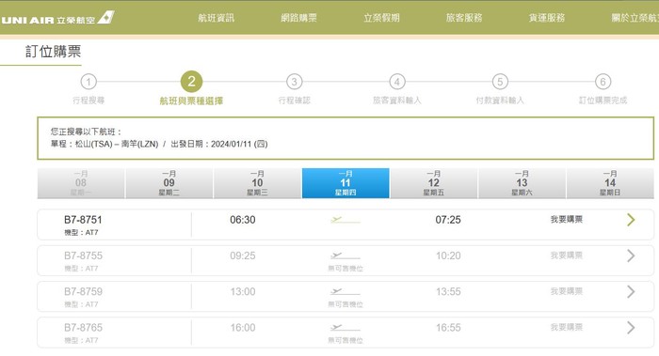Open the 貨運服務 menu
The image size is (659, 356).
[x=547, y=18]
